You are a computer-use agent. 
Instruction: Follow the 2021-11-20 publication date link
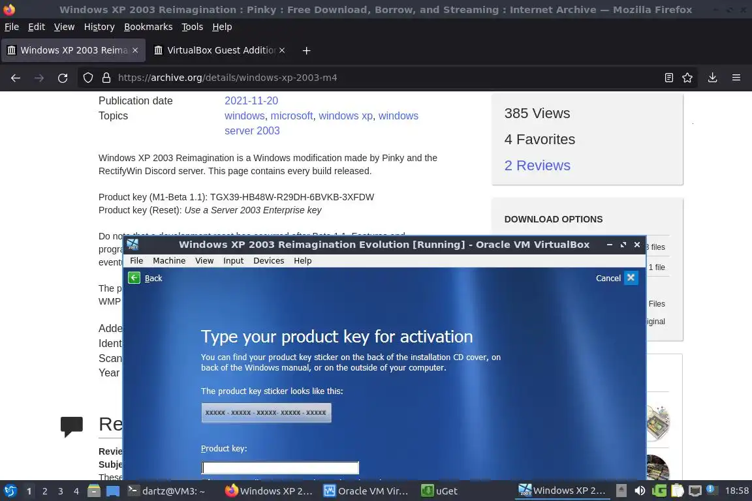click(x=251, y=100)
